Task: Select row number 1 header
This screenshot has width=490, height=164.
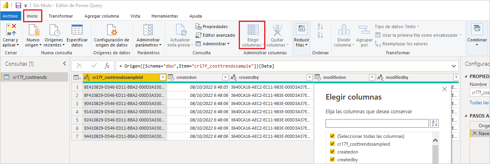Action: click(77, 87)
